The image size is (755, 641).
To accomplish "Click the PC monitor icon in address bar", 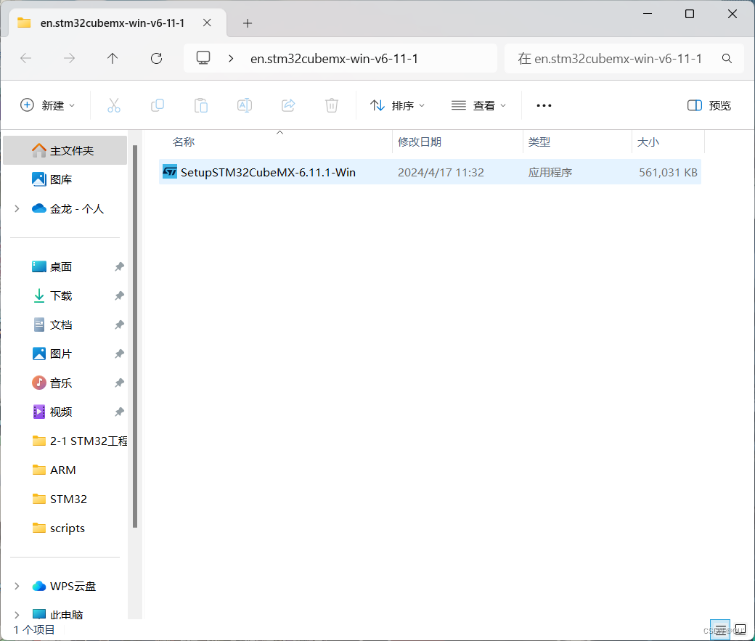I will 203,58.
